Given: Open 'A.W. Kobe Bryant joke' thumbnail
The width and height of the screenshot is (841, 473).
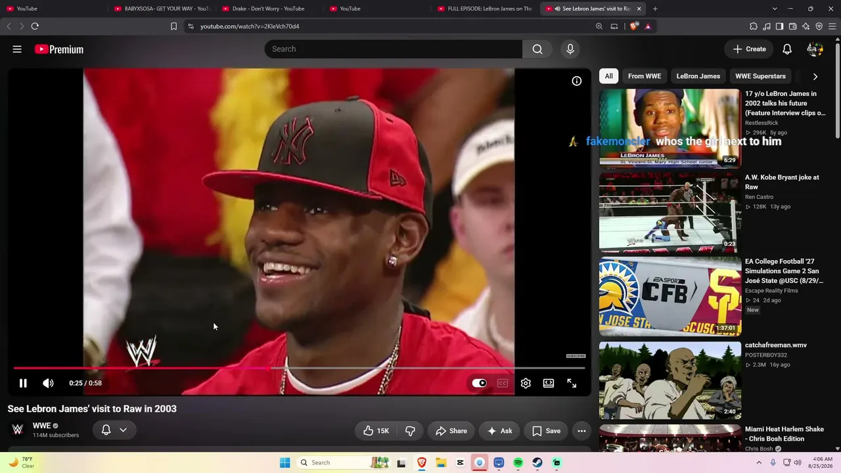Looking at the screenshot, I should [670, 212].
